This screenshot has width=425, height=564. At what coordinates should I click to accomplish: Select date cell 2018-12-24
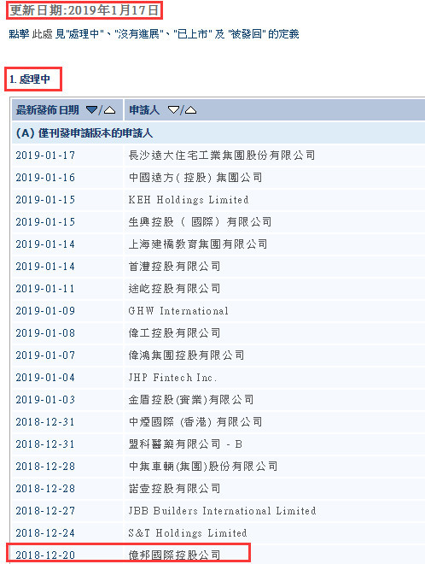tap(45, 533)
